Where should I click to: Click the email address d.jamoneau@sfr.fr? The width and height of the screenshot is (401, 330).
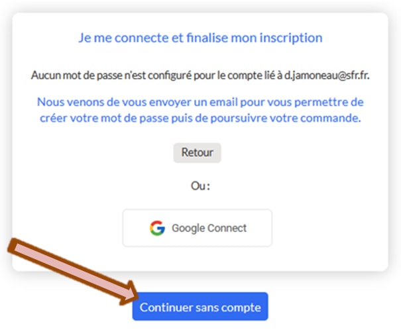click(327, 76)
